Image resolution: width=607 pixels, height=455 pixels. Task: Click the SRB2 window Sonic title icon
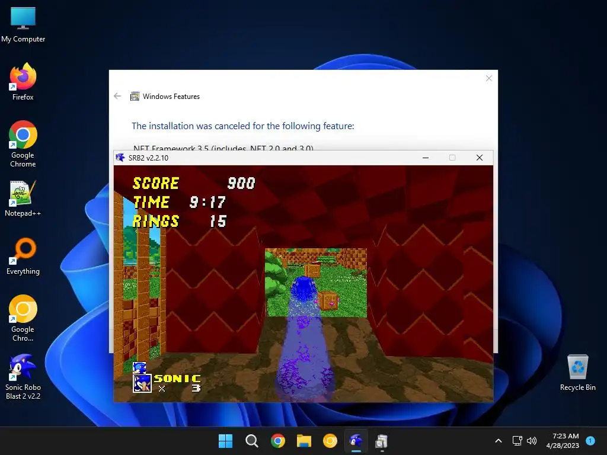click(x=120, y=158)
